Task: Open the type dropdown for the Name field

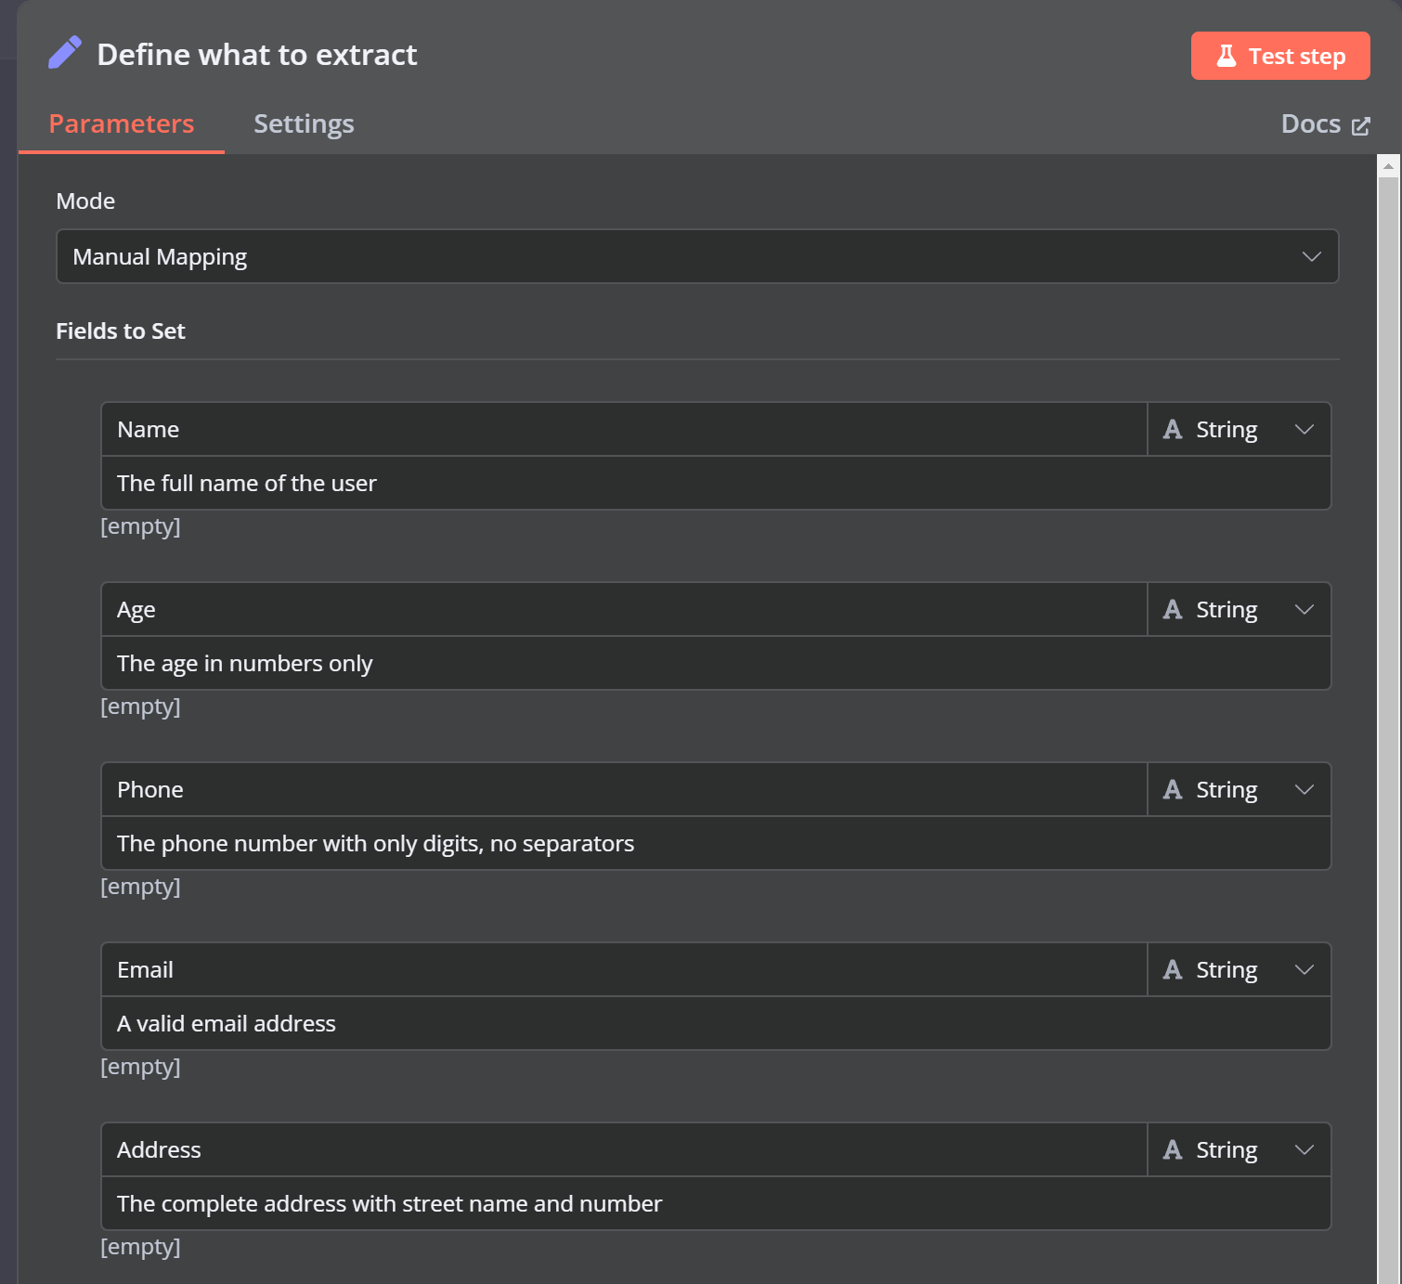Action: tap(1240, 429)
